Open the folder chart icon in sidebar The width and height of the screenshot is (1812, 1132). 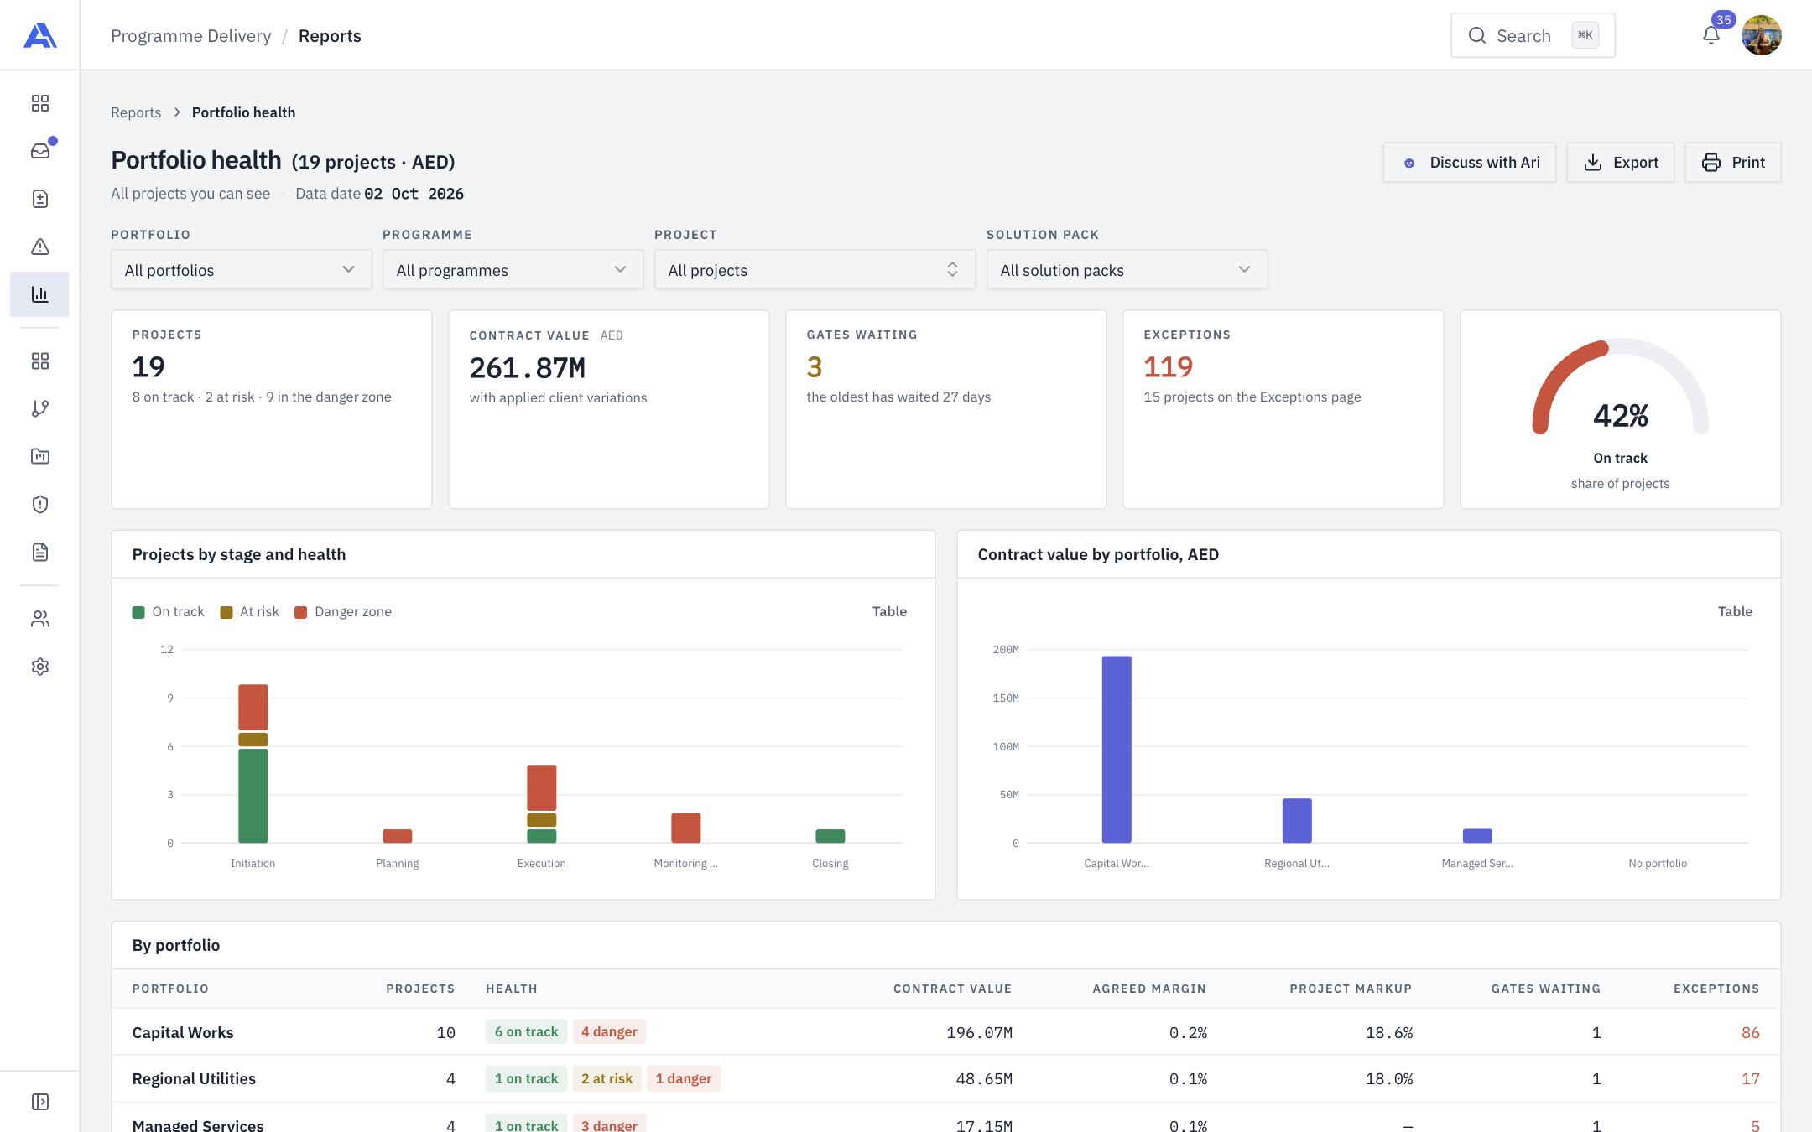tap(39, 456)
